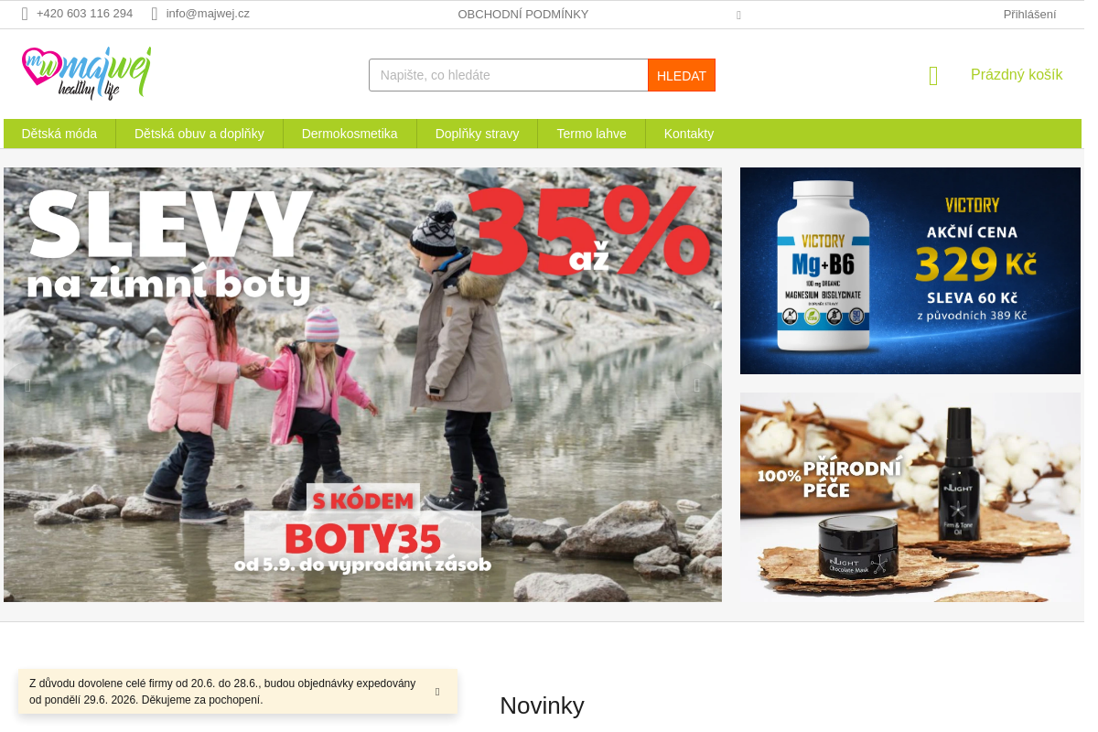Open the Dětská móda menu
Viewport: 1098px width, 732px height.
click(x=59, y=134)
